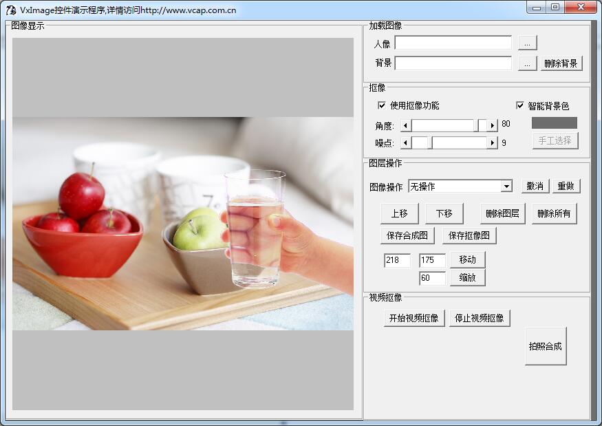Move the layer down with 下移

point(444,213)
